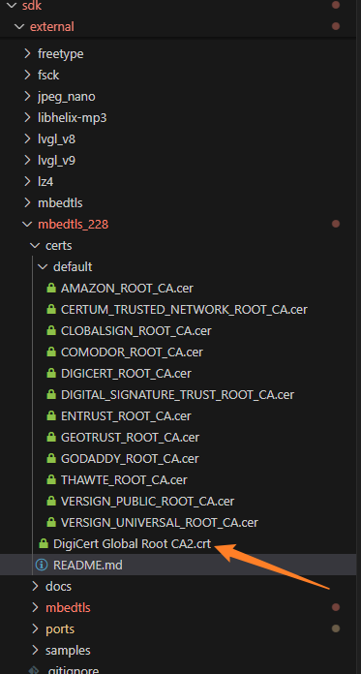The width and height of the screenshot is (361, 674).
Task: Click lock icon of CLOBALSIGN_ROOT_CA.cer
Action: pos(51,330)
